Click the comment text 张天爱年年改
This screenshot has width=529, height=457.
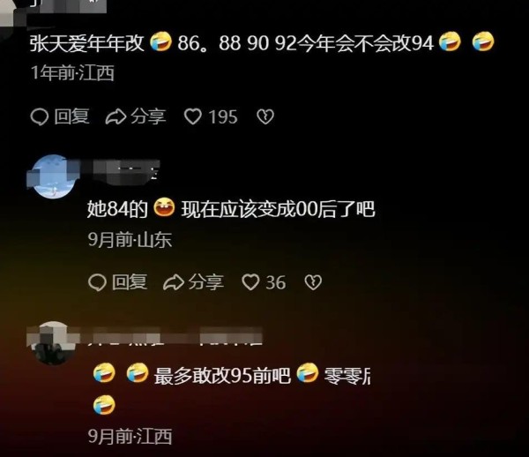coord(87,43)
